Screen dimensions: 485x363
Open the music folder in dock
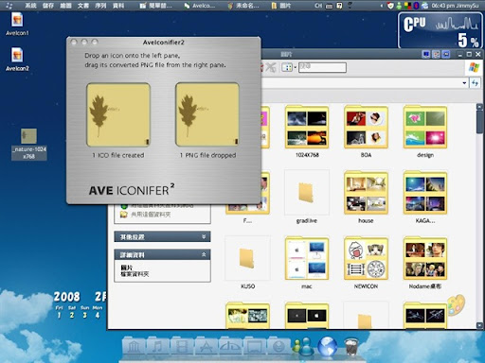point(158,347)
